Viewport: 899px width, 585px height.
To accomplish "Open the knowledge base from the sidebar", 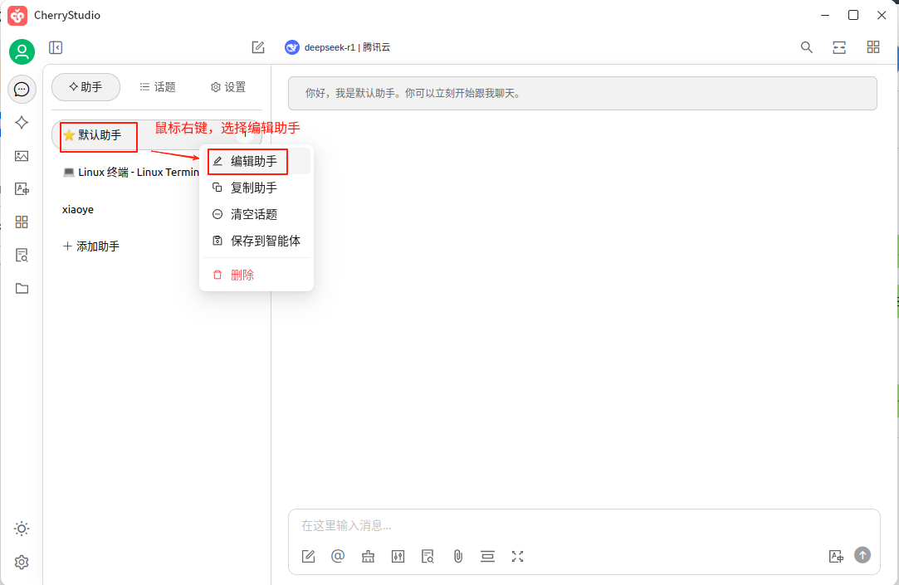I will 22,255.
